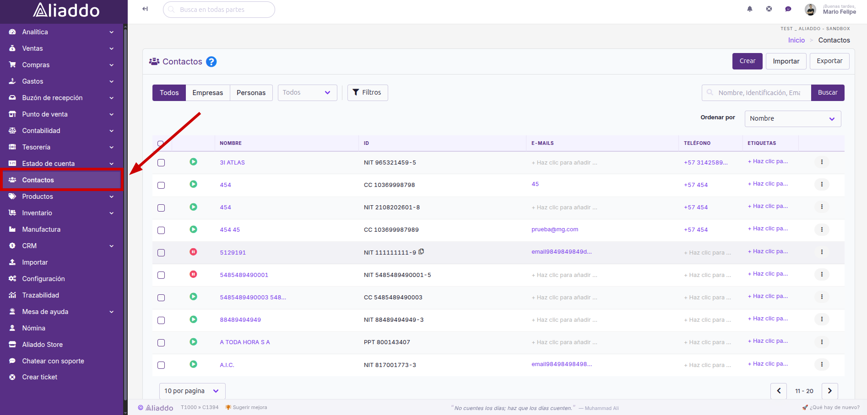Expand the Ventas sidebar menu
This screenshot has height=415, width=867.
61,48
